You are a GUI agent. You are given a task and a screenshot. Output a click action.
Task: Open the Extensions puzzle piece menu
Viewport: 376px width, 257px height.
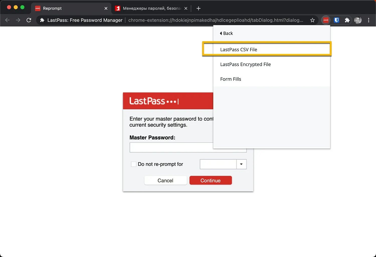click(x=347, y=20)
